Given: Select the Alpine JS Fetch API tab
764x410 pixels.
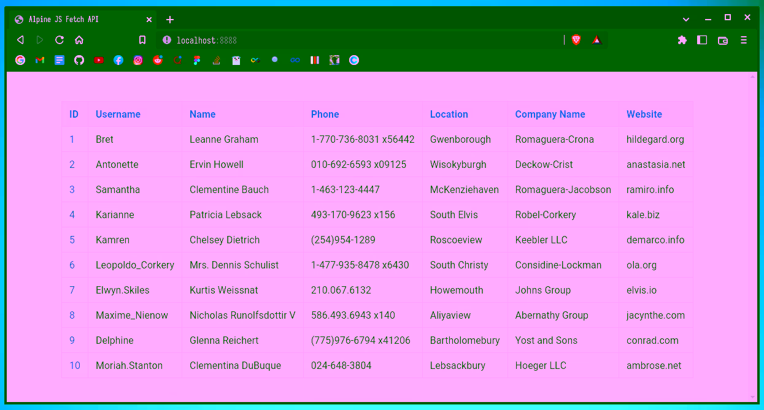Looking at the screenshot, I should [80, 19].
